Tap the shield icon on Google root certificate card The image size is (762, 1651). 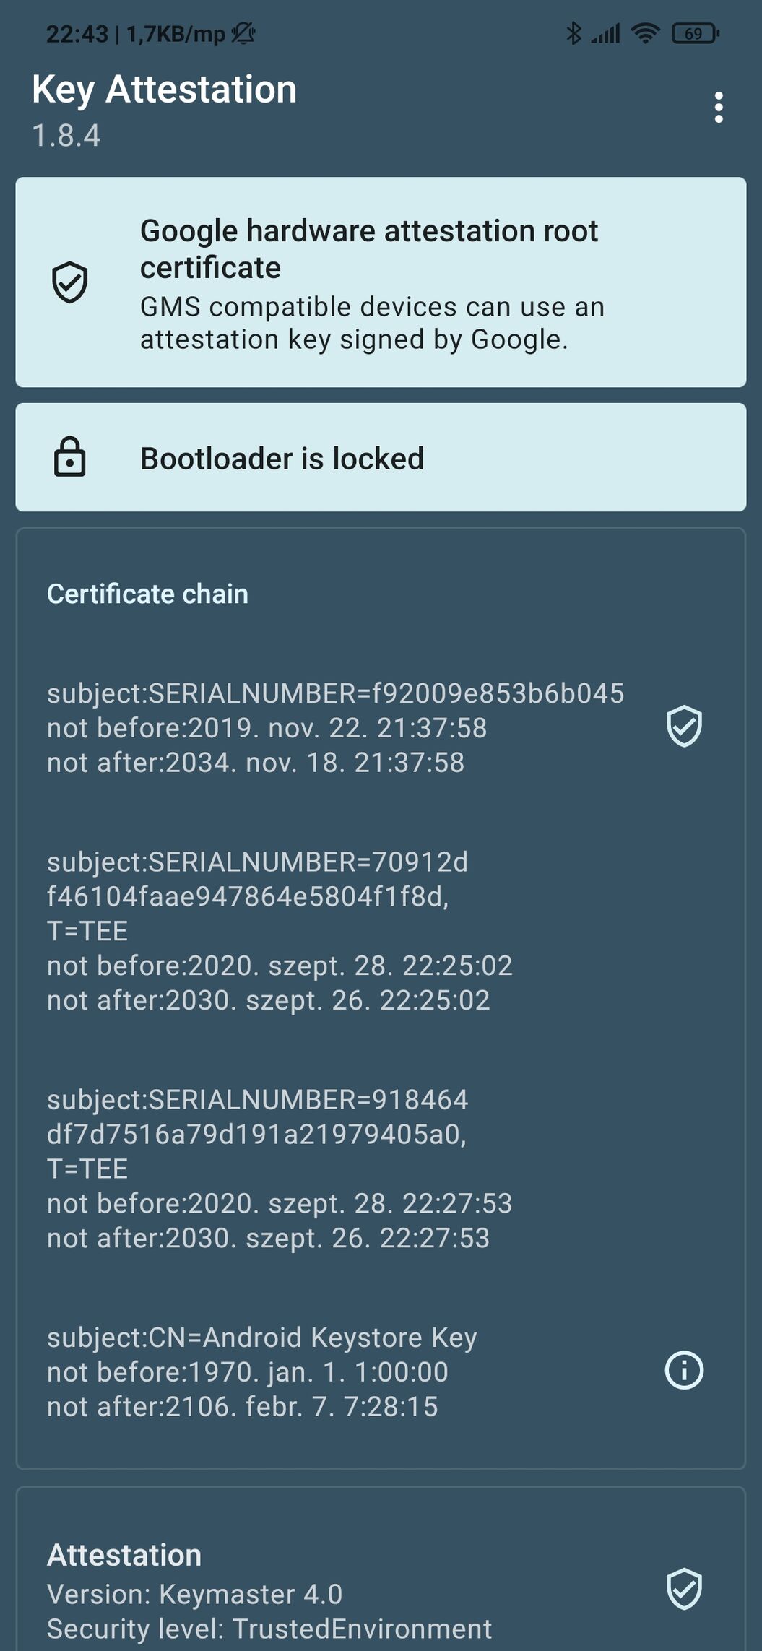[x=69, y=282]
